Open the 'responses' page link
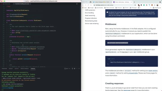The width and height of the screenshot is (162, 91). (127, 90)
